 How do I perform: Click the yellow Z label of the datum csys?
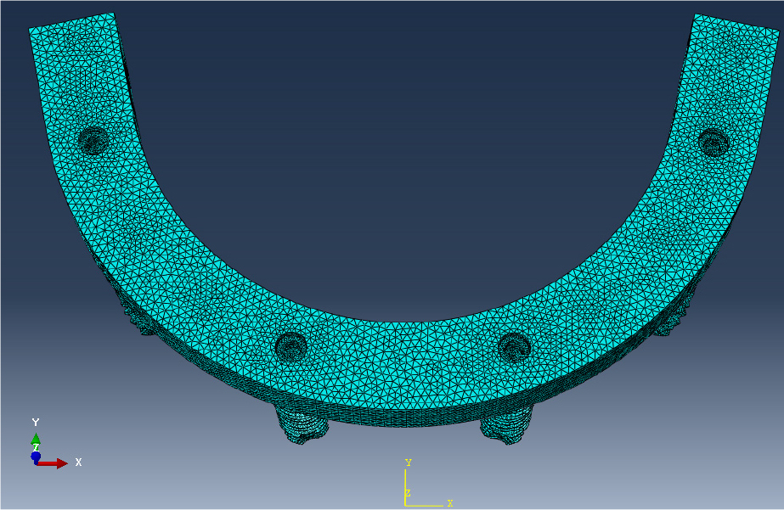[x=408, y=494]
